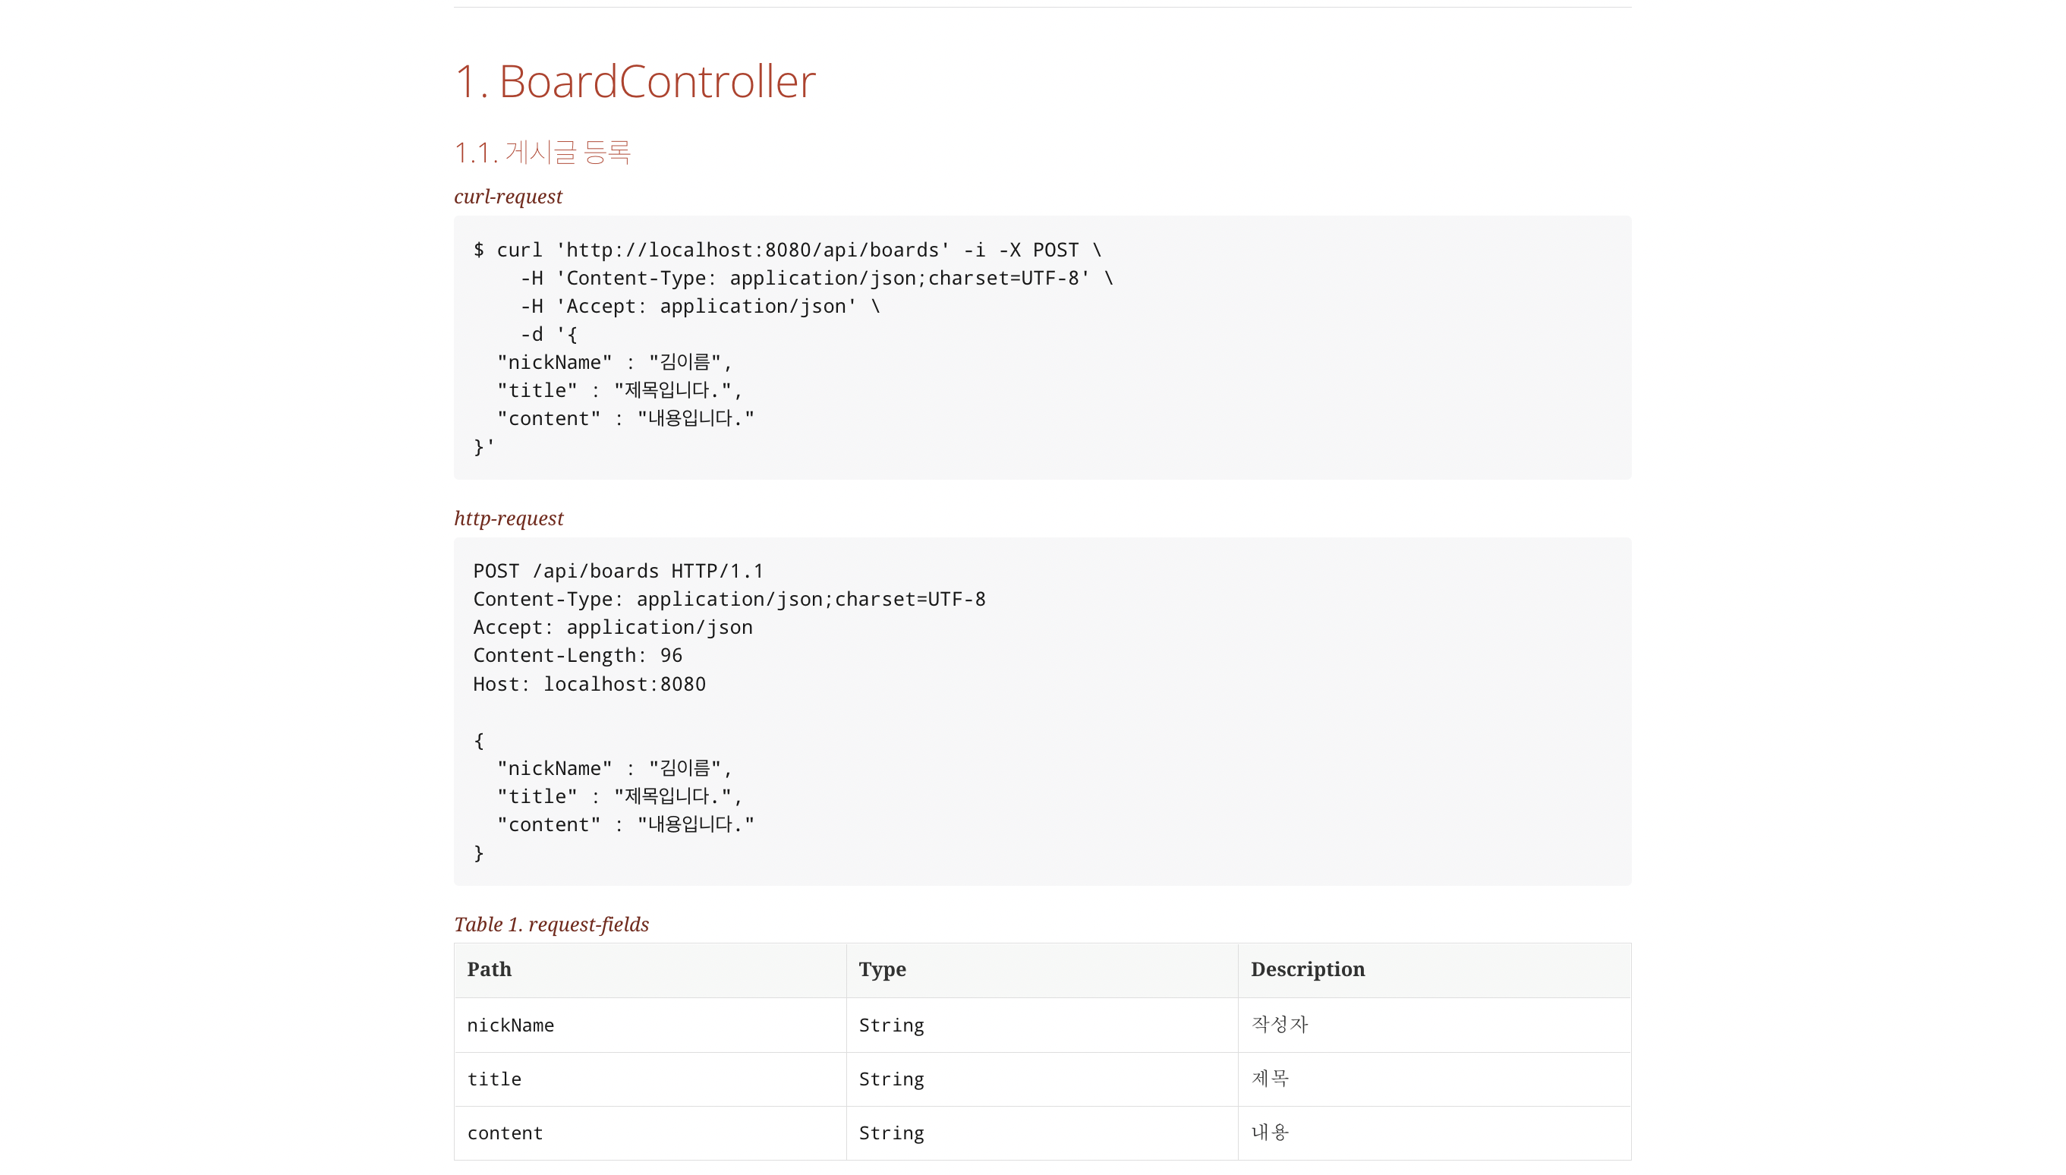Click the Table 1. request-fields caption
This screenshot has width=2066, height=1175.
point(551,924)
